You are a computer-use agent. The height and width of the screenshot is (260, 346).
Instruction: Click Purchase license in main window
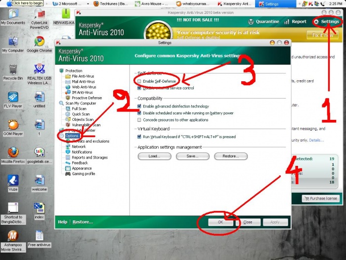(320, 199)
